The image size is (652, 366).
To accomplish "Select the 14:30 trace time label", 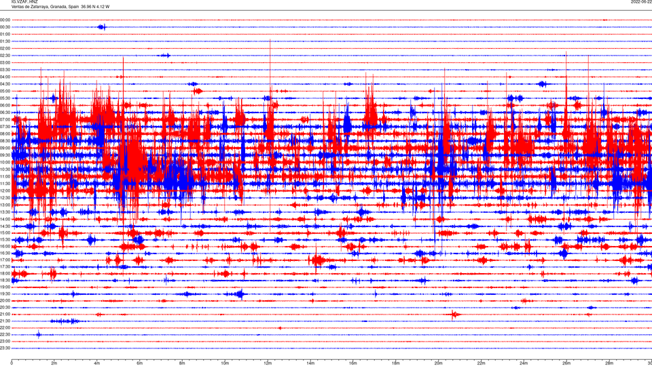I will click(x=5, y=226).
